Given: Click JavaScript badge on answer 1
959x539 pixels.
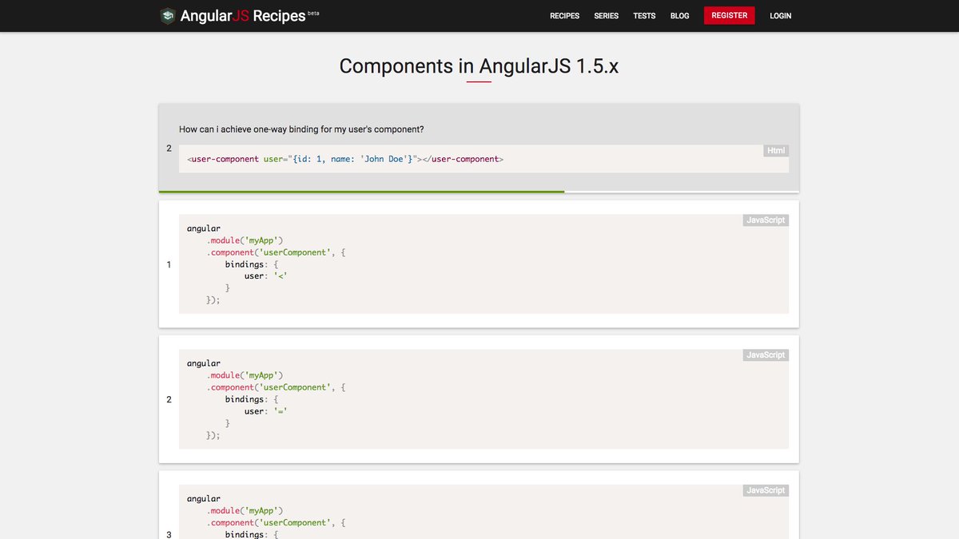Looking at the screenshot, I should point(766,220).
